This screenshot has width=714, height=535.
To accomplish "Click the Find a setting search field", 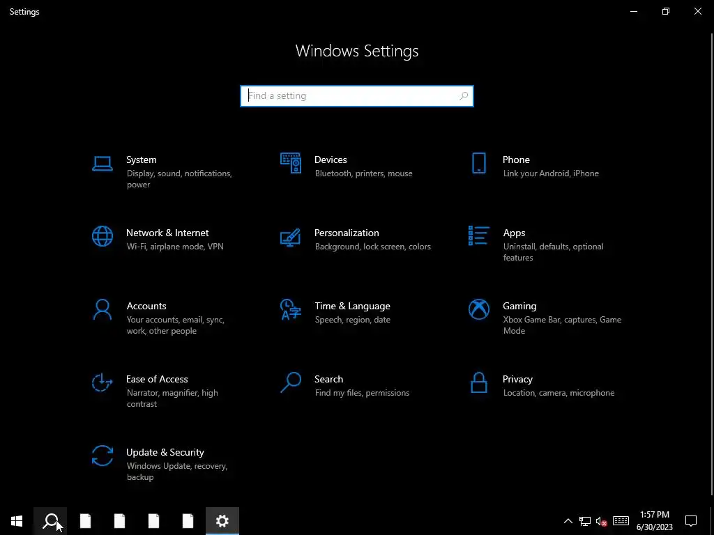I will point(357,96).
